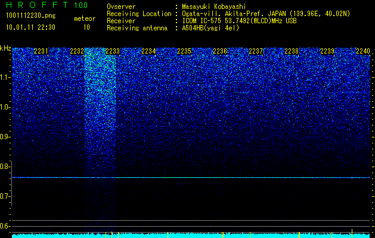Click the Ovserver field label
The height and width of the screenshot is (238, 375).
point(121,7)
